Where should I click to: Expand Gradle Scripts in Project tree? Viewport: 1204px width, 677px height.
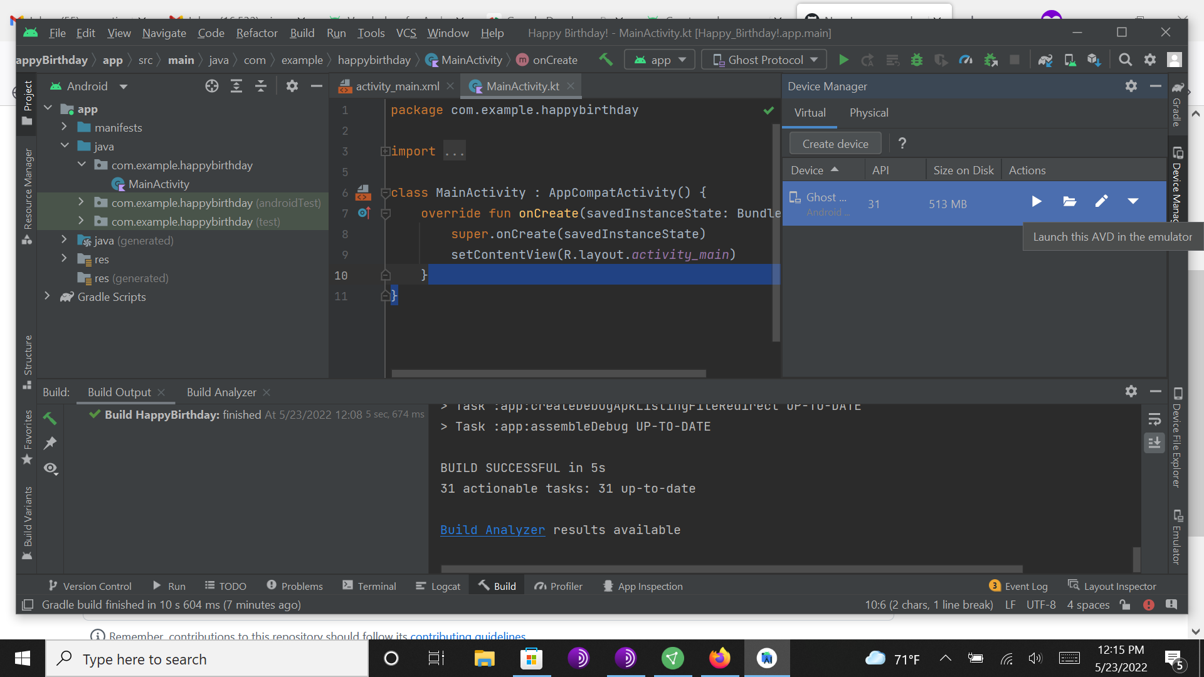[x=48, y=297]
